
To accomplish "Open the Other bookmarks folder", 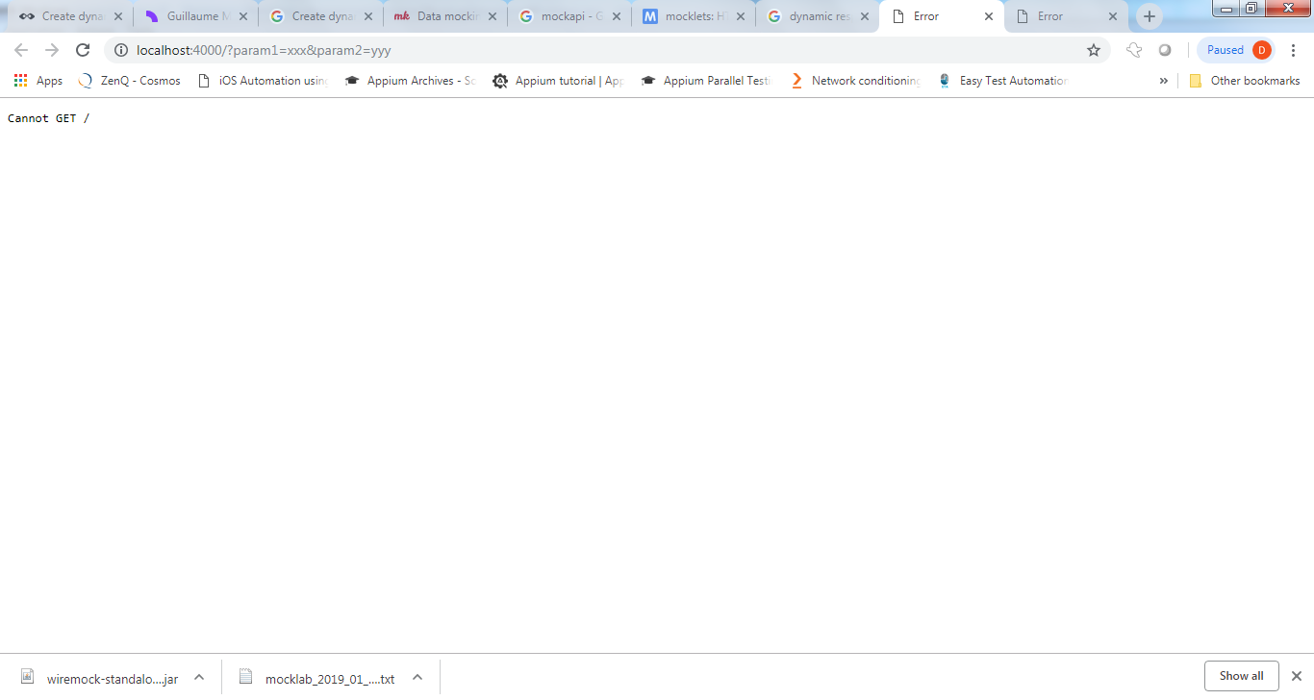I will pyautogui.click(x=1246, y=81).
